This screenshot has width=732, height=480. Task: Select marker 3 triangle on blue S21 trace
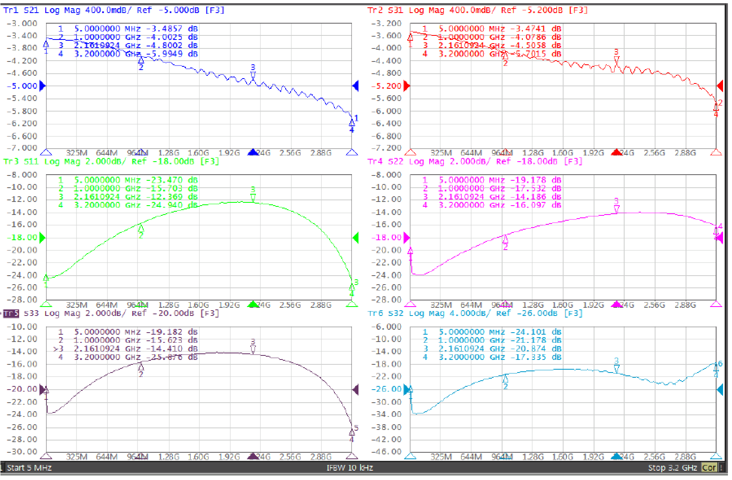(253, 75)
